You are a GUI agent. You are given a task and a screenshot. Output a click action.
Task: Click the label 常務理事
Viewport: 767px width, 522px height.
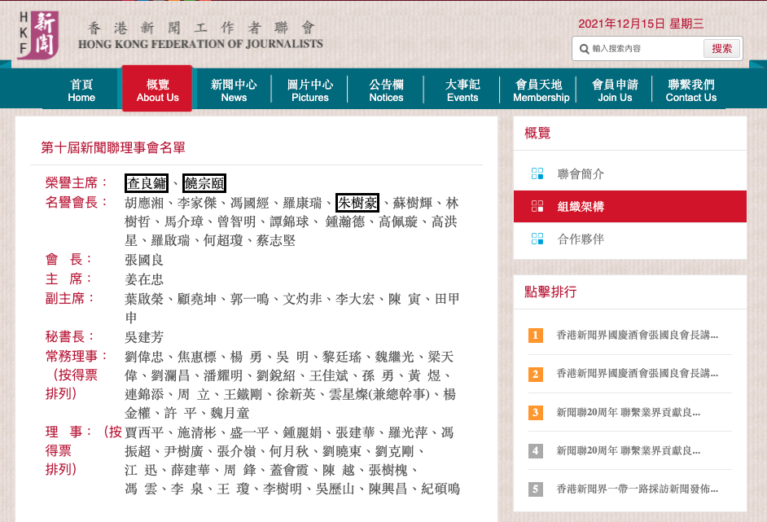(x=76, y=356)
